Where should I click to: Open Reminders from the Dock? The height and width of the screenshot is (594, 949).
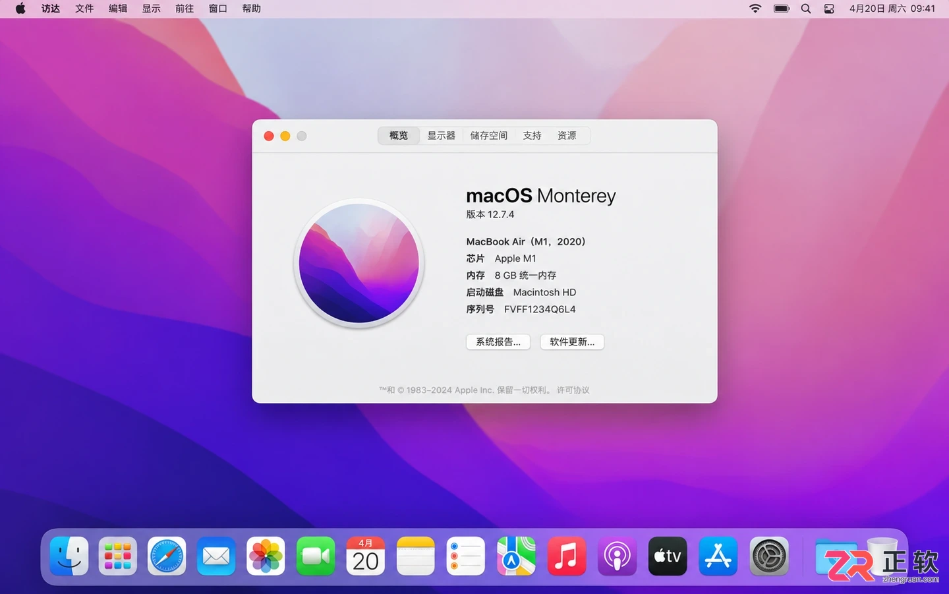(466, 556)
